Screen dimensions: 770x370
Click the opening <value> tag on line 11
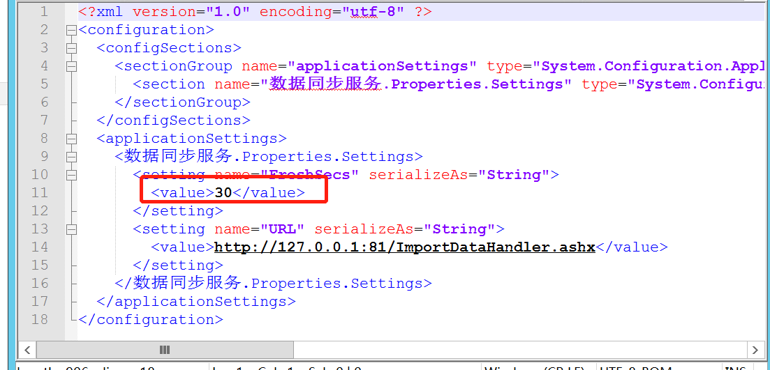coord(183,193)
